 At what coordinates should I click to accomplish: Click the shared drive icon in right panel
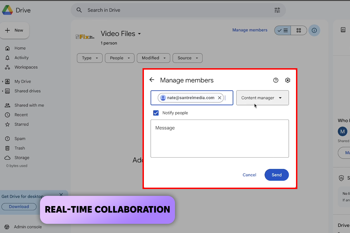pos(343,30)
